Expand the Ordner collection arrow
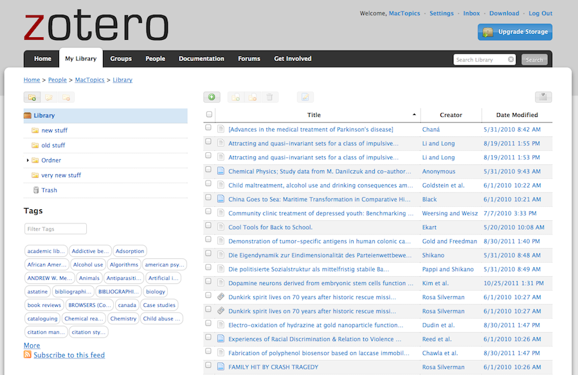 point(28,160)
